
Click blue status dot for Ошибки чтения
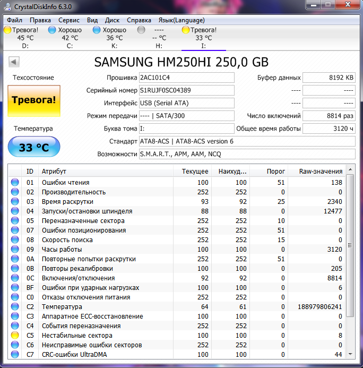click(14, 183)
